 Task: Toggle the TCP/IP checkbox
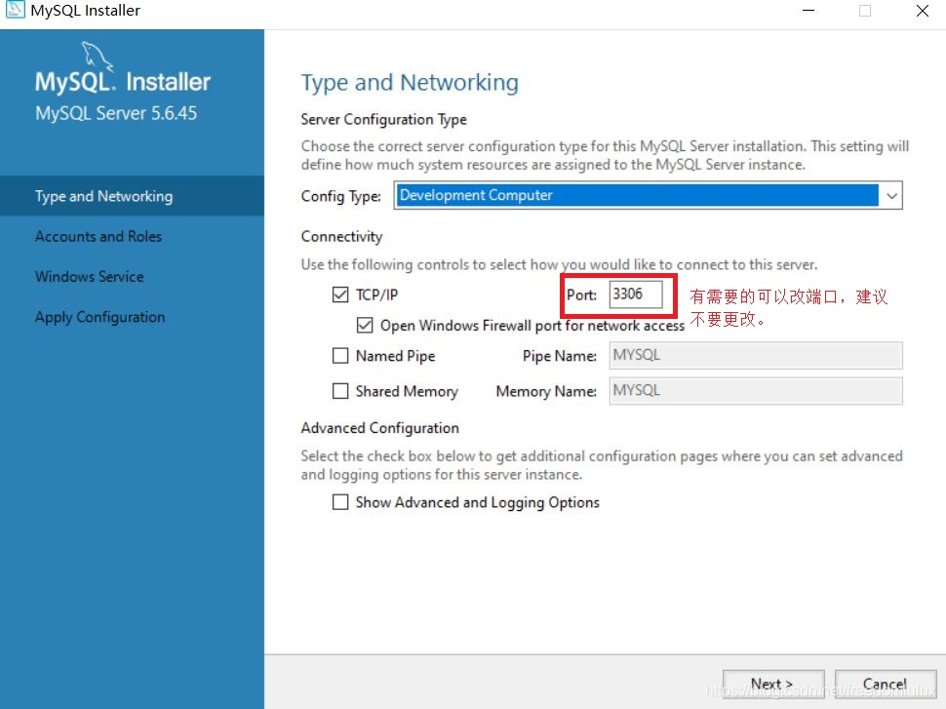point(340,295)
